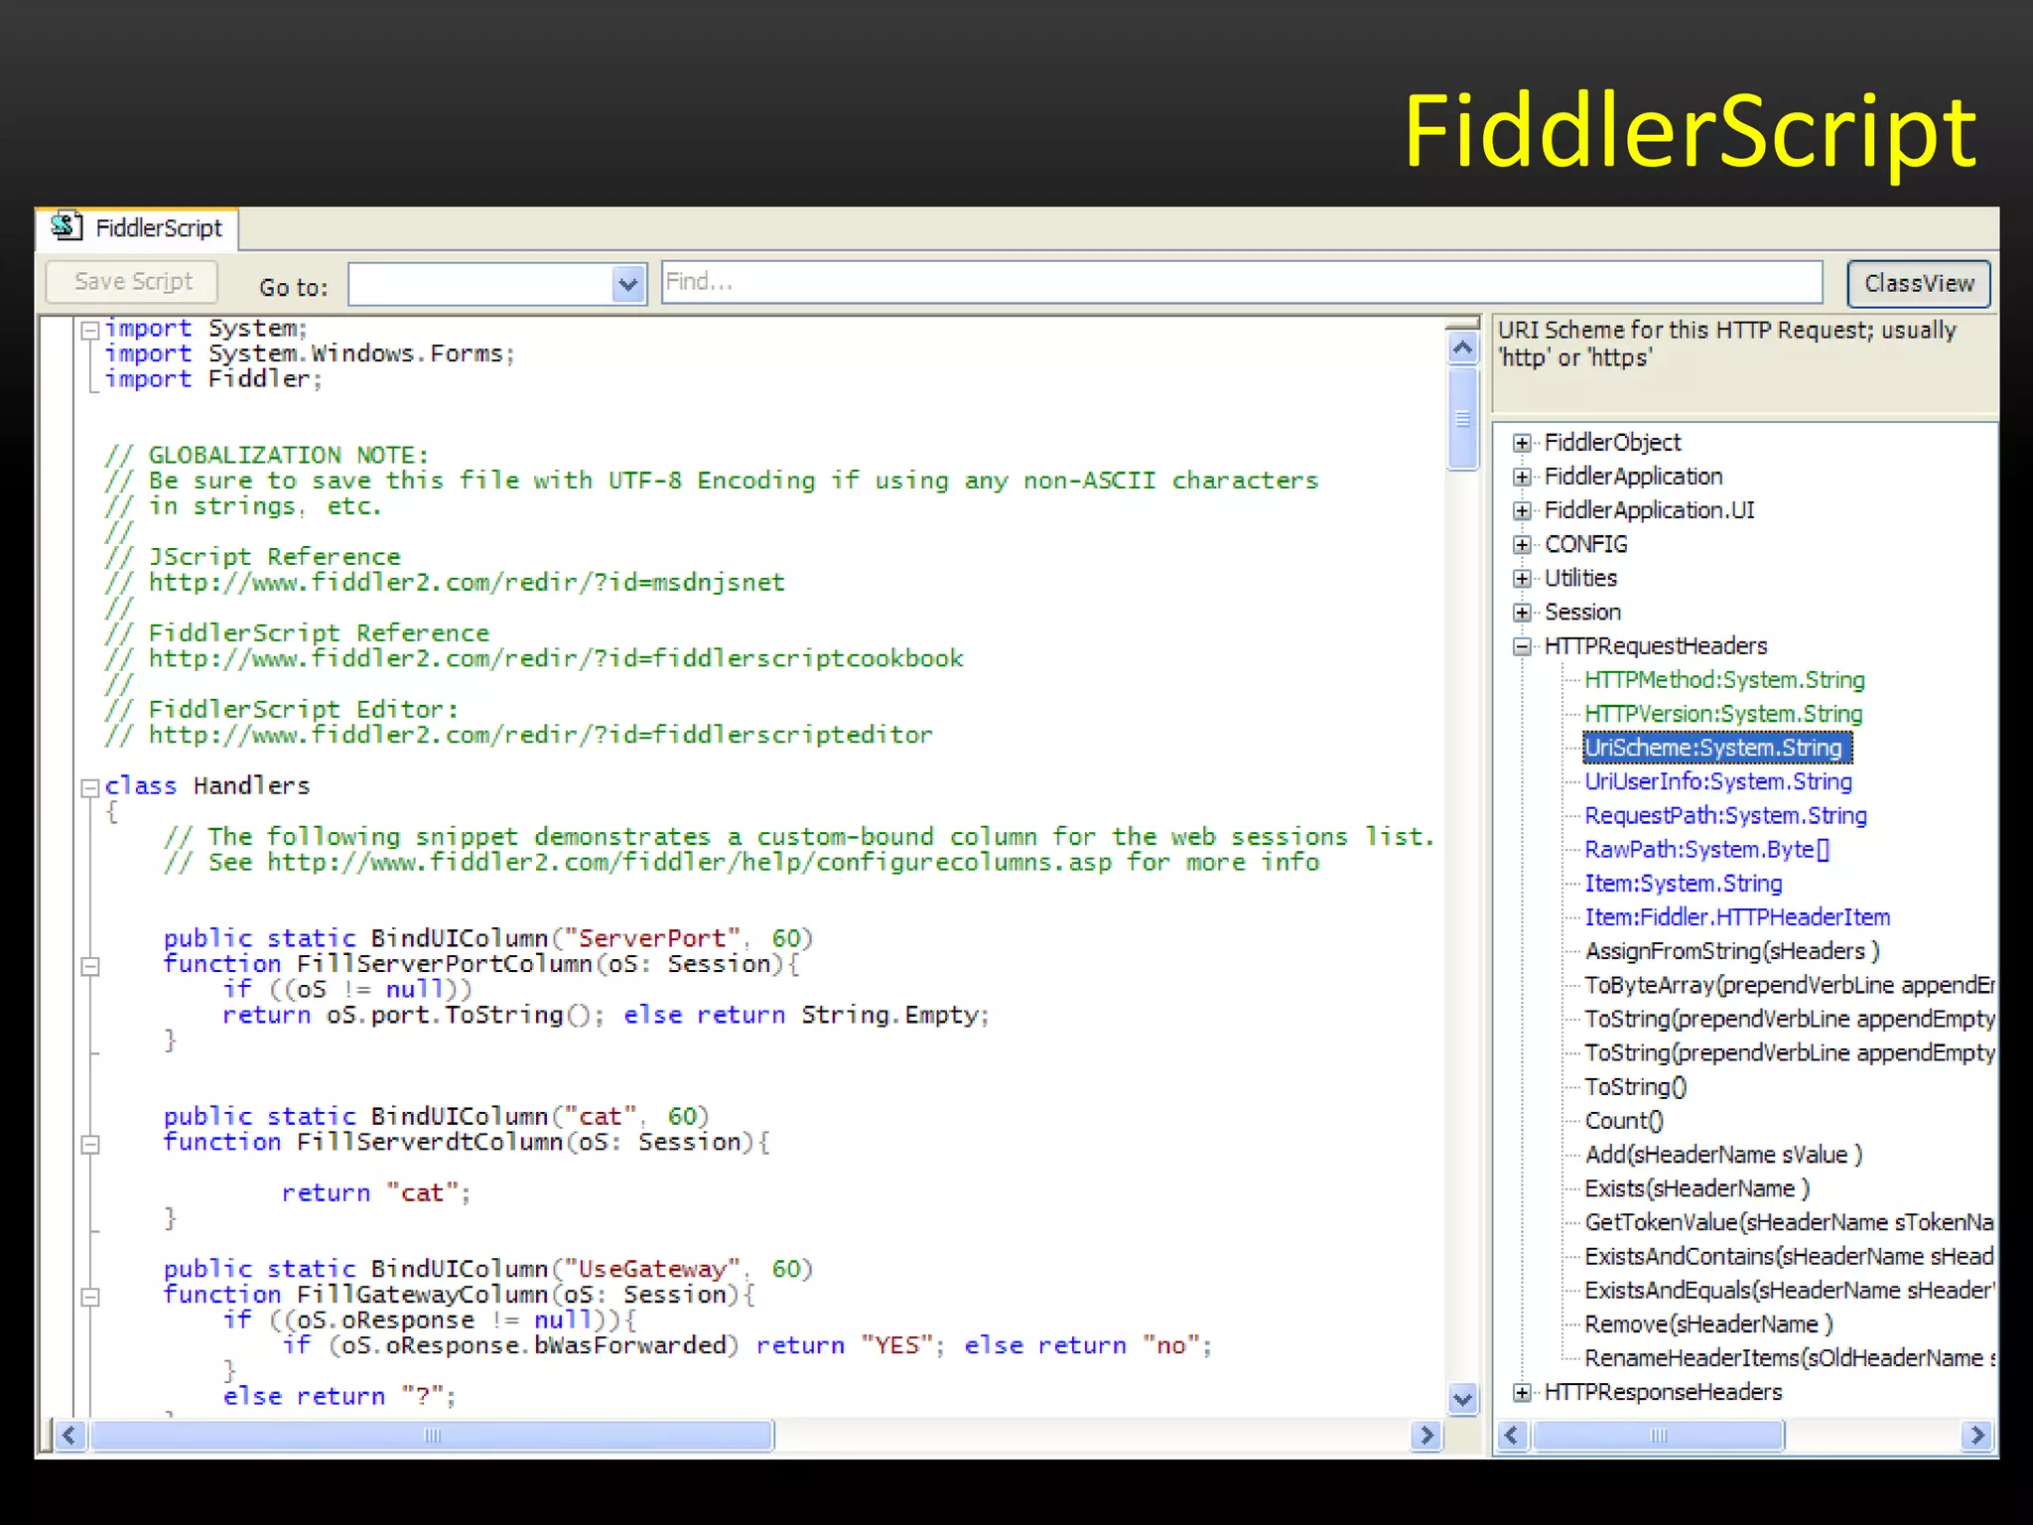Select the ExistsAndEquals method entry
2033x1525 pixels.
tap(1789, 1291)
